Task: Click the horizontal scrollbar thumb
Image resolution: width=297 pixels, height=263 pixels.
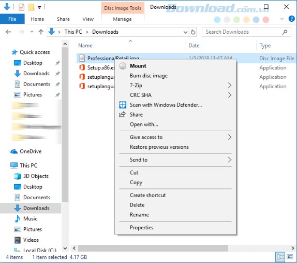Action: click(x=153, y=248)
